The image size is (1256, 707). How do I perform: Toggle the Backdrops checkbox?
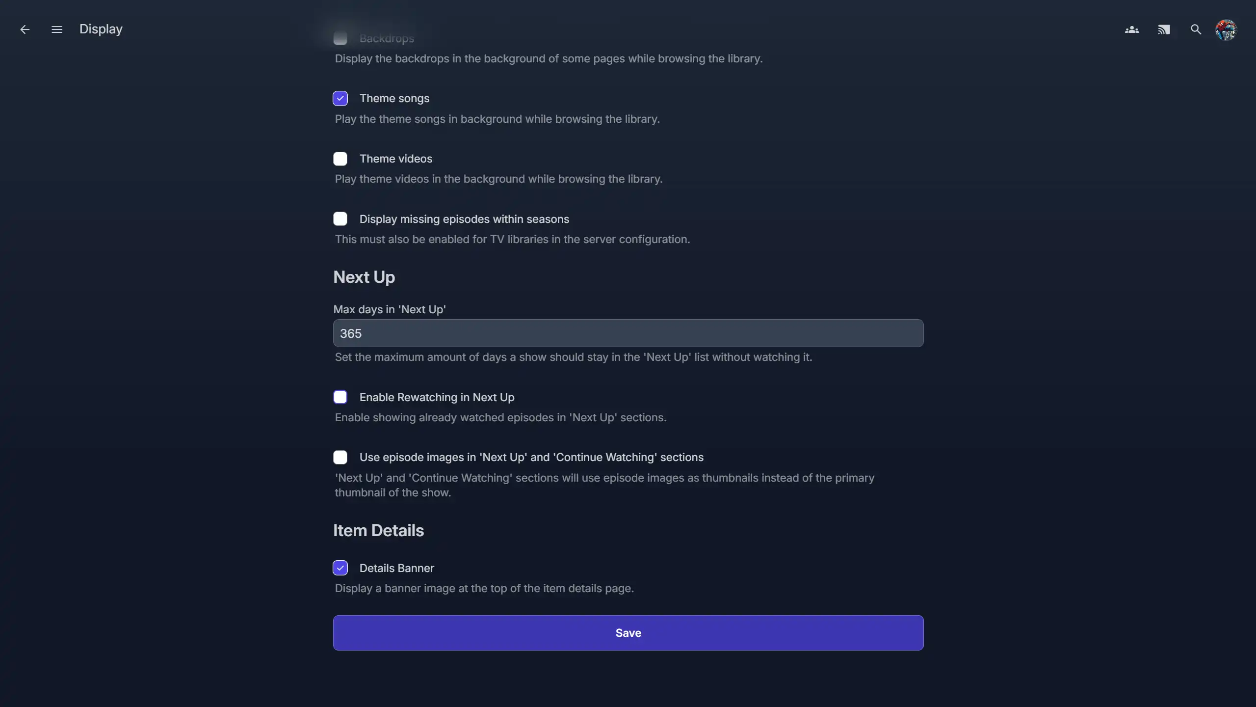(x=340, y=38)
